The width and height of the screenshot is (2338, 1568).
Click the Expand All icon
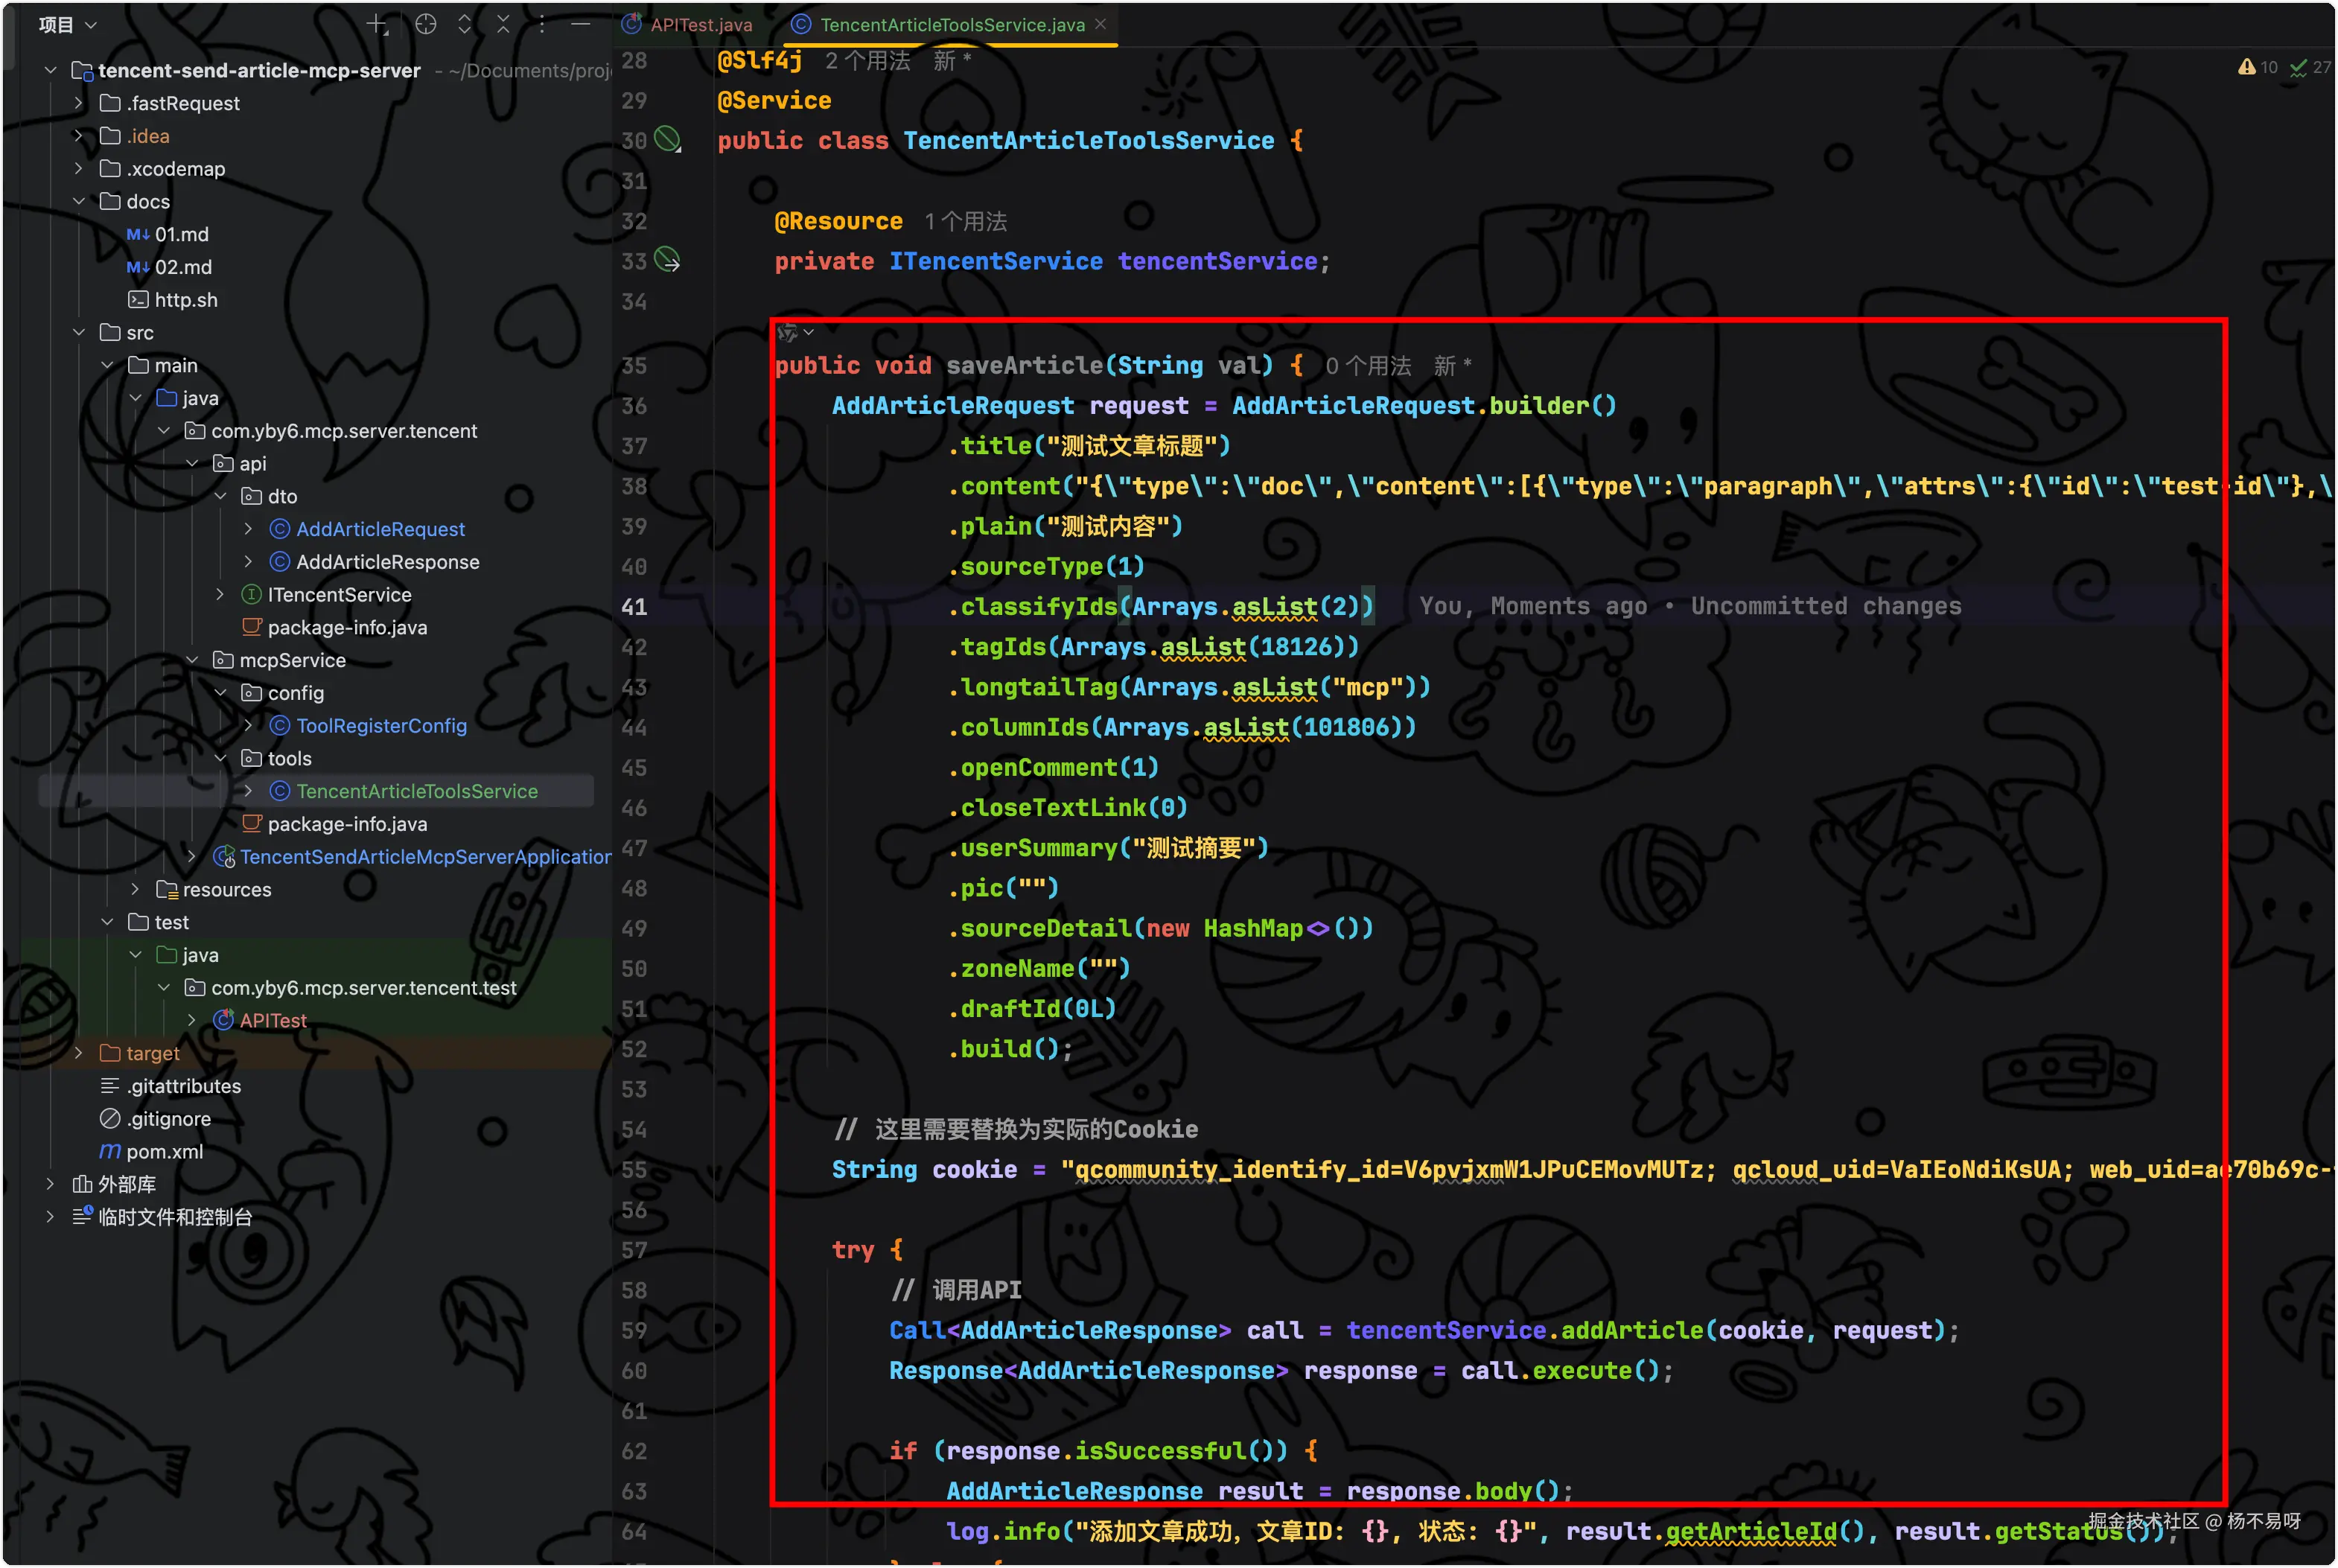coord(465,25)
